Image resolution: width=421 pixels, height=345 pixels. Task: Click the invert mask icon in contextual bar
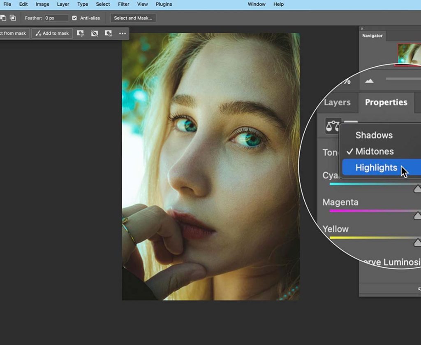(95, 33)
